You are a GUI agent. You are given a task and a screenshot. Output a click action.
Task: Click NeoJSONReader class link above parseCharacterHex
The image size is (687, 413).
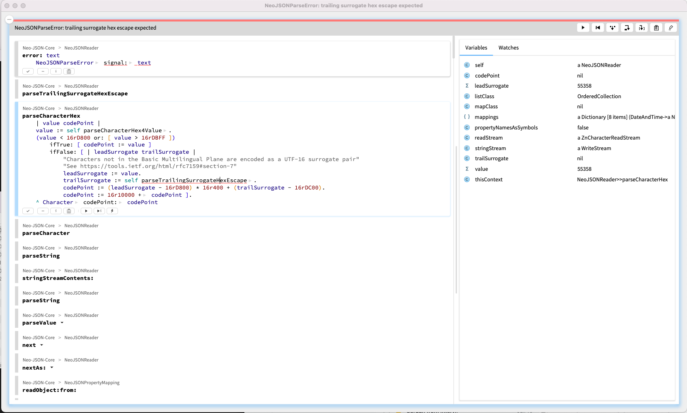81,108
